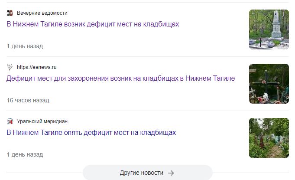Open the overgrown green cemetery path thumbnail

click(269, 138)
